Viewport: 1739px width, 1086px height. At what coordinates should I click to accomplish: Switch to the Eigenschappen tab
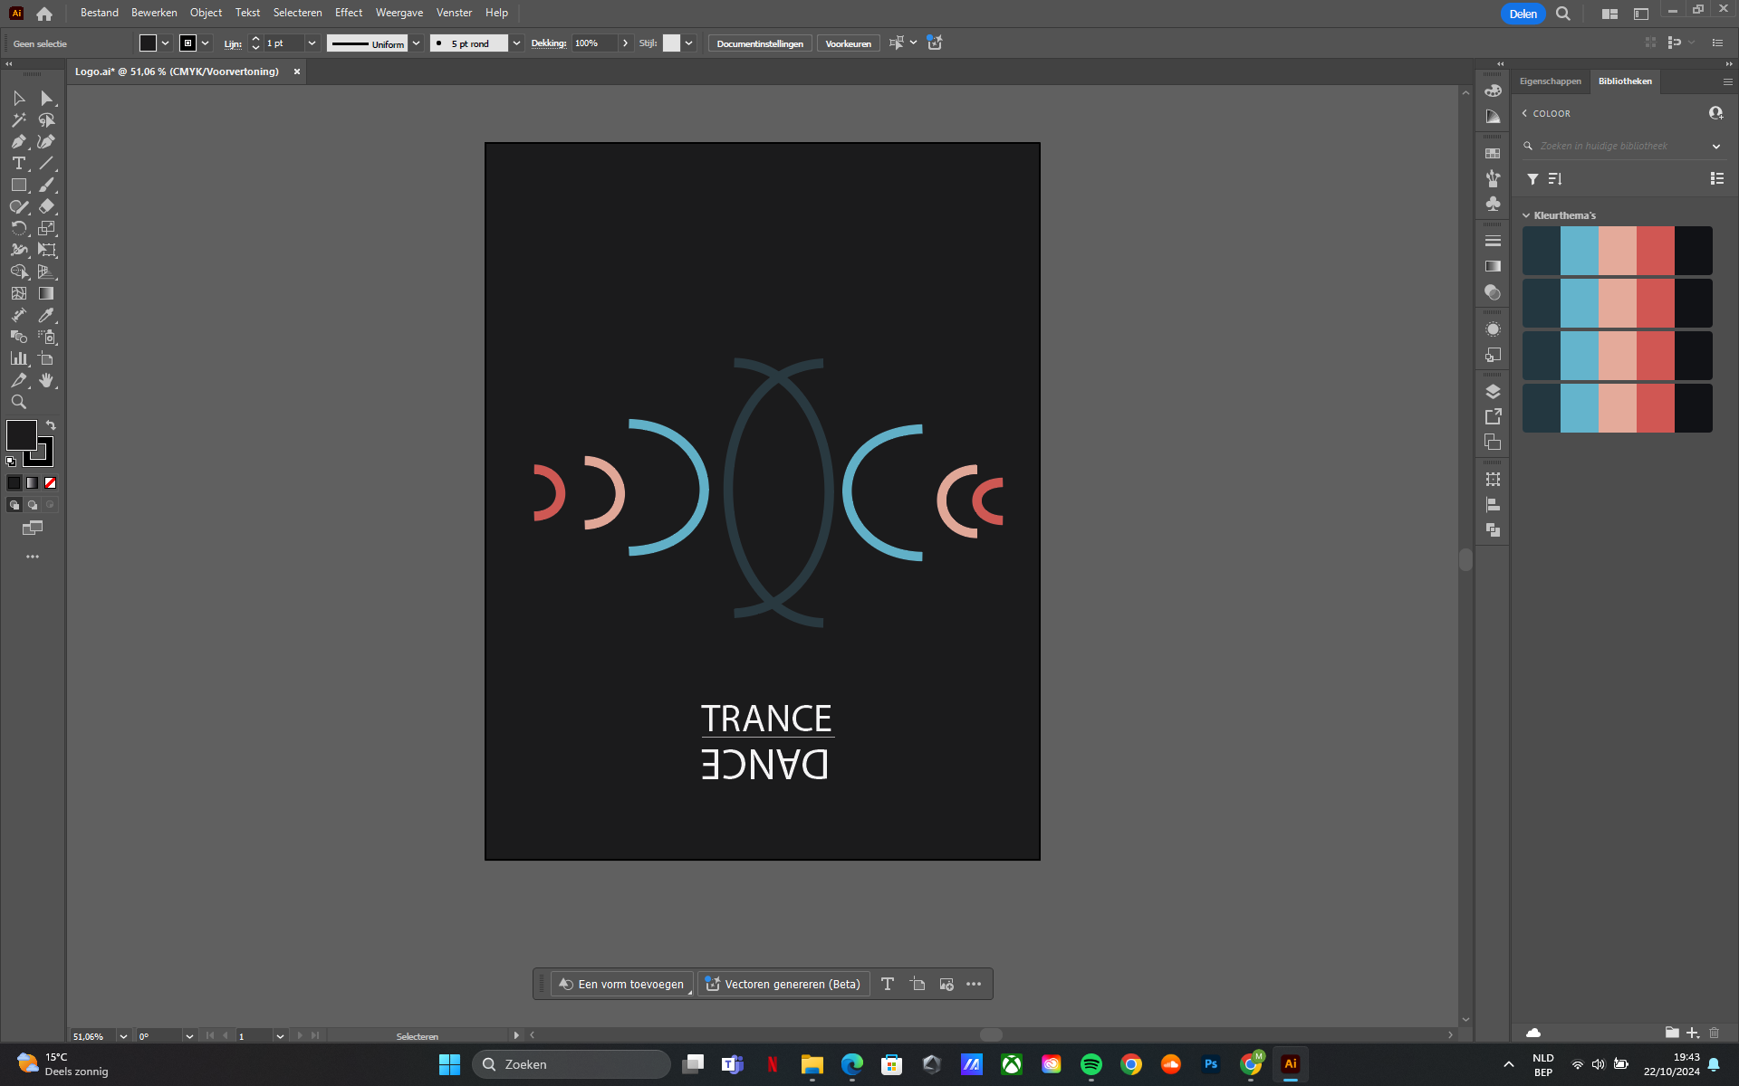click(x=1550, y=81)
